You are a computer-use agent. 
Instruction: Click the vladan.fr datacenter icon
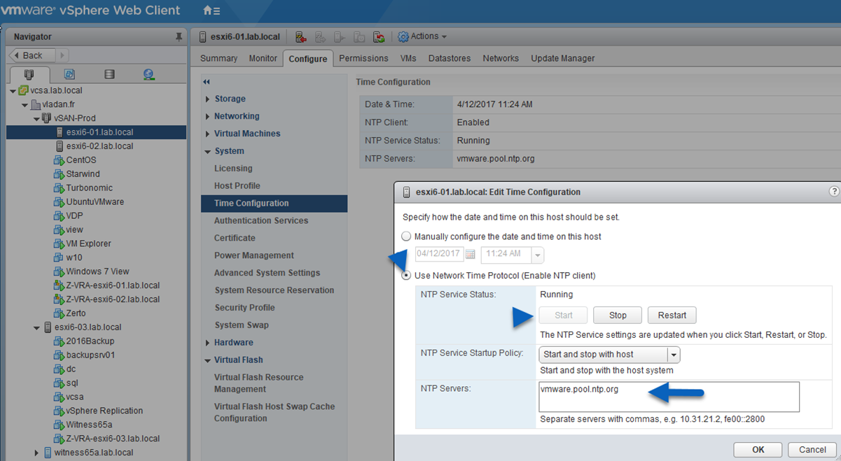(36, 104)
